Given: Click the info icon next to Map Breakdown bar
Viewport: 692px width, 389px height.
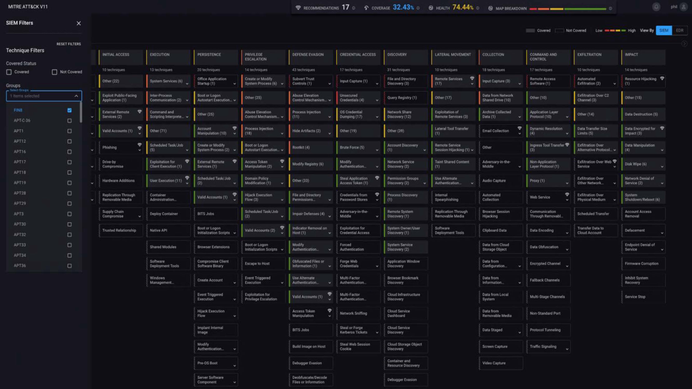Looking at the screenshot, I should [610, 8].
